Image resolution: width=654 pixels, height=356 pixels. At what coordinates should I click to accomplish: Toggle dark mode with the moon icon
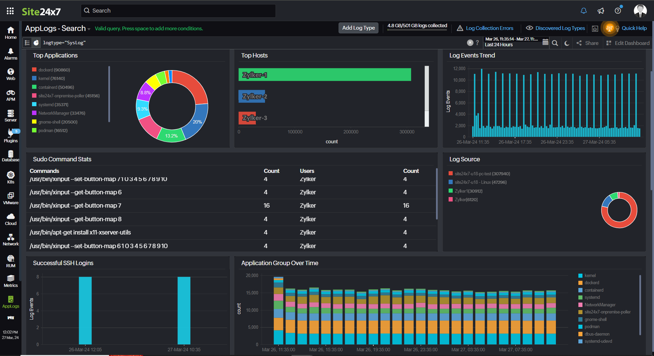coord(566,43)
